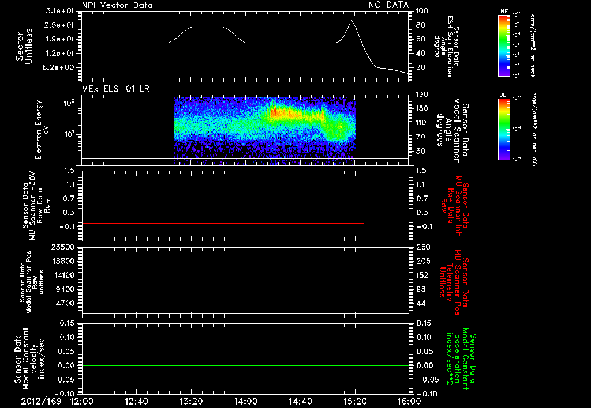Click the 13:20 time axis label
The height and width of the screenshot is (408, 591).
[x=191, y=402]
